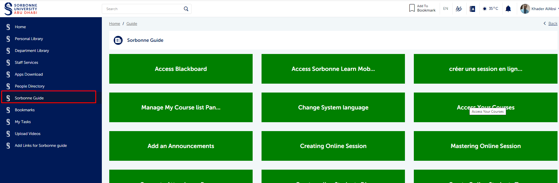The width and height of the screenshot is (559, 183).
Task: Click the S icon beside Add Links for Sorbonne guide
Action: pyautogui.click(x=8, y=146)
